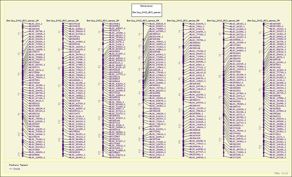Open the Barley_2012_AC3_genes_4H map title
The width and height of the screenshot is (292, 177).
click(x=143, y=21)
